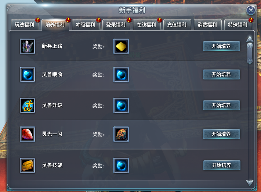Image resolution: width=261 pixels, height=192 pixels.
Task: Start 新兵上路 with 开始培养 button
Action: click(x=221, y=46)
